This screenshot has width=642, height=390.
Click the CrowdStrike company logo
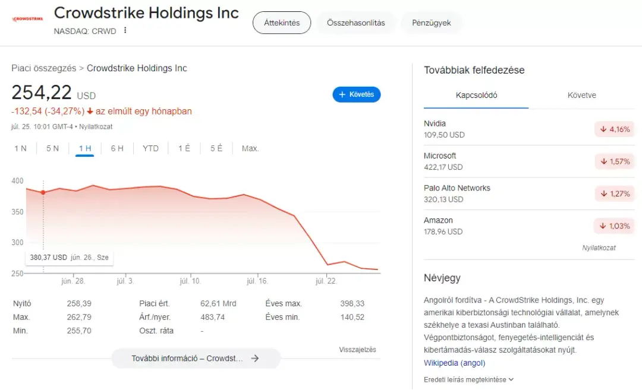[x=28, y=19]
